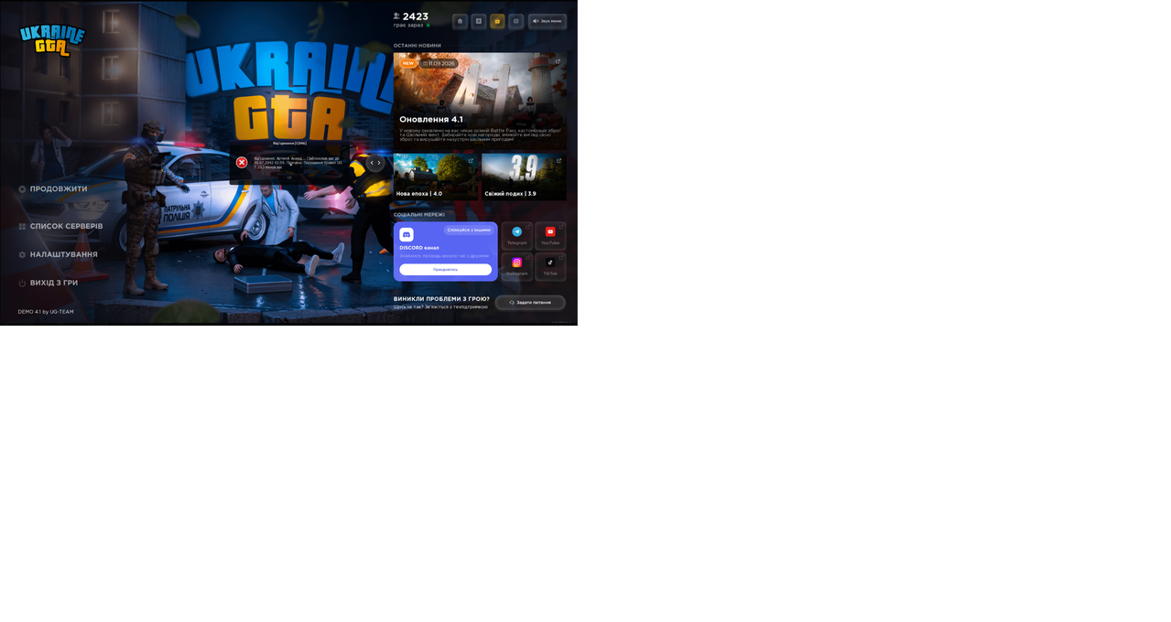The width and height of the screenshot is (1171, 622).
Task: Select the ПРОДОВЖИТИ menu item
Action: click(59, 189)
